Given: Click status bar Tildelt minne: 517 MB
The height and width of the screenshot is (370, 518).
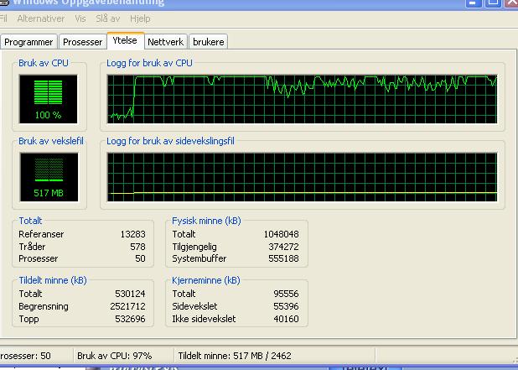Looking at the screenshot, I should [x=235, y=356].
